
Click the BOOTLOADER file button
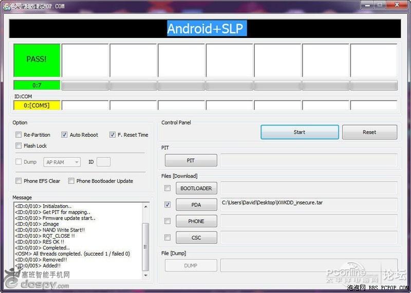(196, 188)
